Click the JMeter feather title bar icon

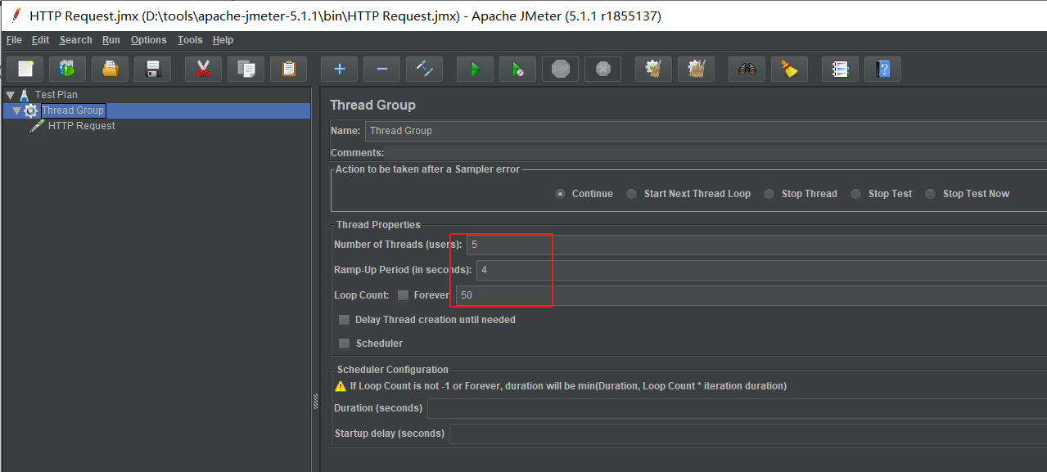tap(16, 15)
